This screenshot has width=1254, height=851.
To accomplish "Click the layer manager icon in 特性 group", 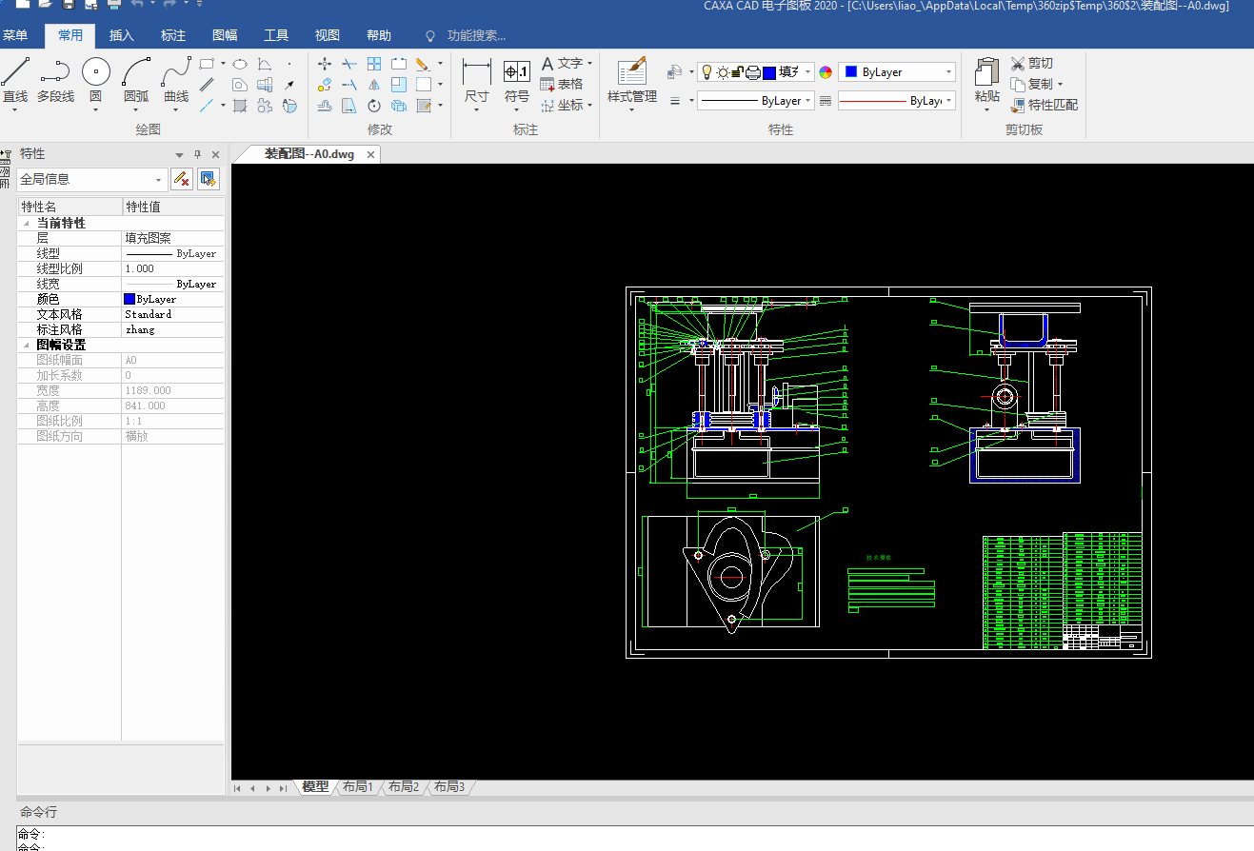I will click(674, 72).
